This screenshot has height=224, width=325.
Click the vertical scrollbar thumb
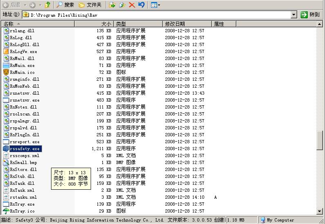click(x=319, y=140)
